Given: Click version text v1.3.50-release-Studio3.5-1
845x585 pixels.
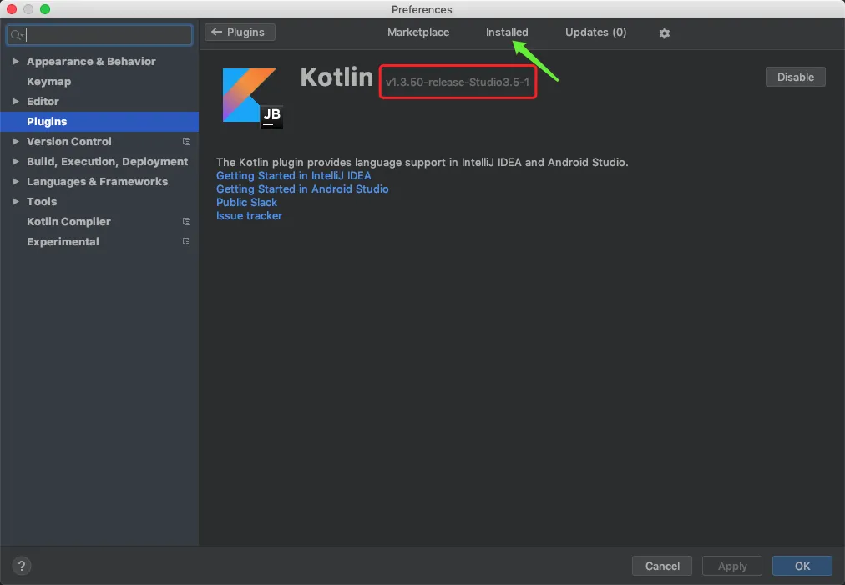Looking at the screenshot, I should click(x=457, y=83).
